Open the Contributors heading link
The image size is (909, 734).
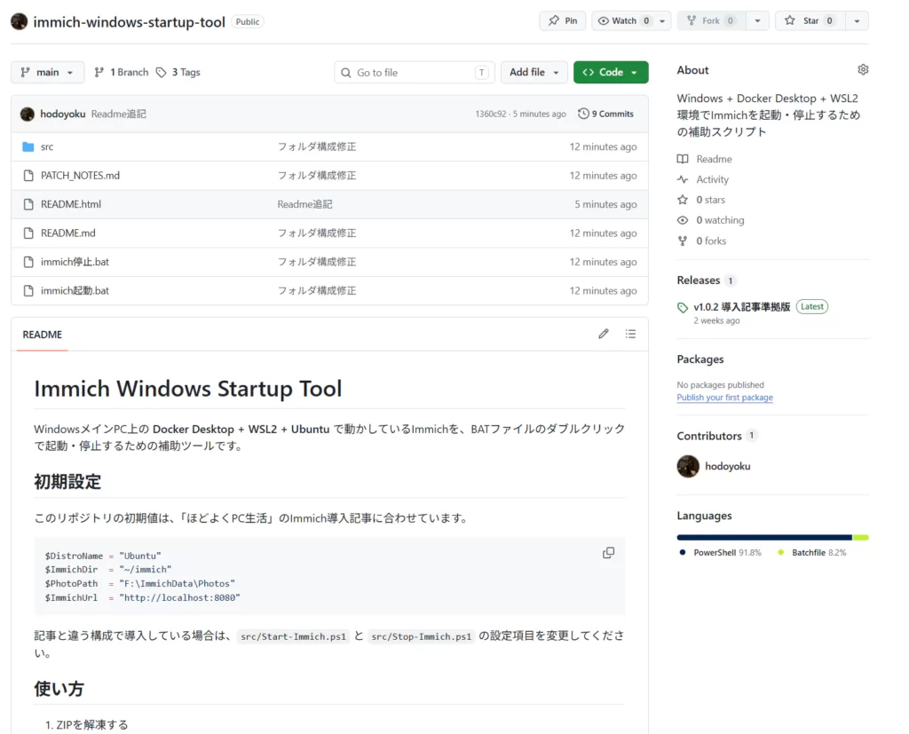click(709, 436)
